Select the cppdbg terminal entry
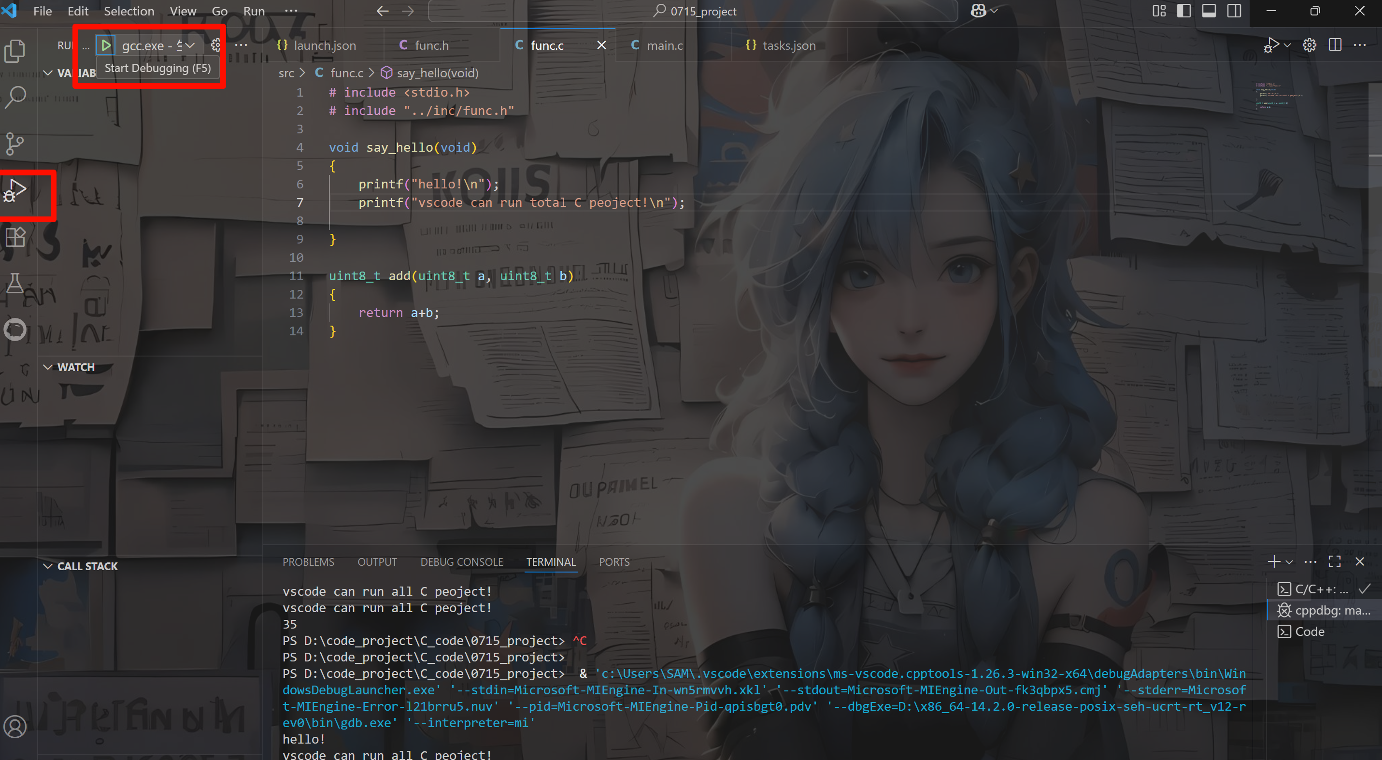Screen dimensions: 1382x760 click(x=1323, y=610)
